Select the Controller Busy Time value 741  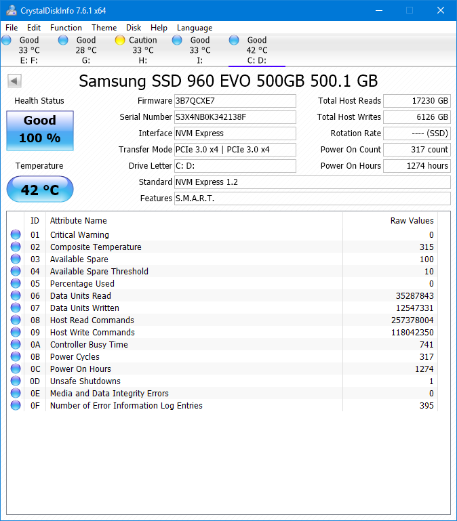[426, 345]
